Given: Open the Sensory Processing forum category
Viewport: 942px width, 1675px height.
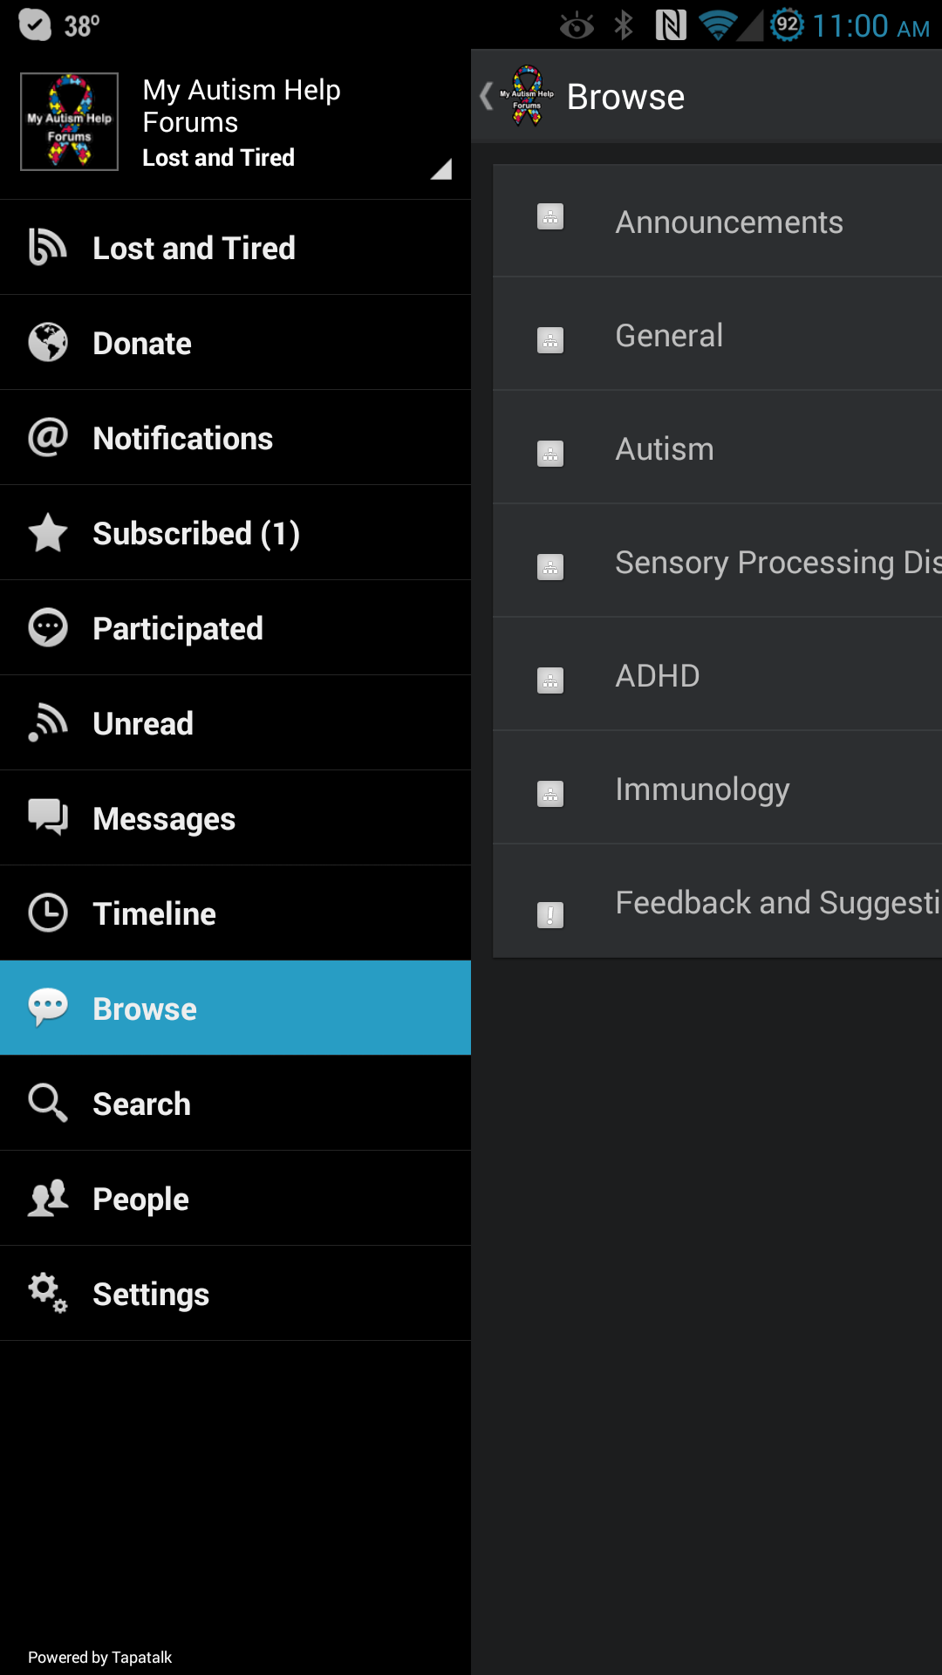Looking at the screenshot, I should [x=728, y=562].
